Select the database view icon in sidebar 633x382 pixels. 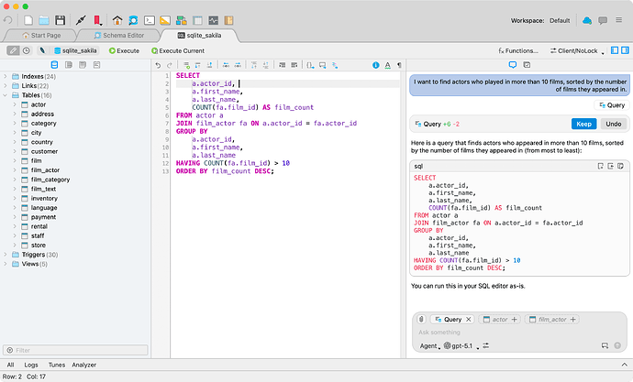coord(54,65)
